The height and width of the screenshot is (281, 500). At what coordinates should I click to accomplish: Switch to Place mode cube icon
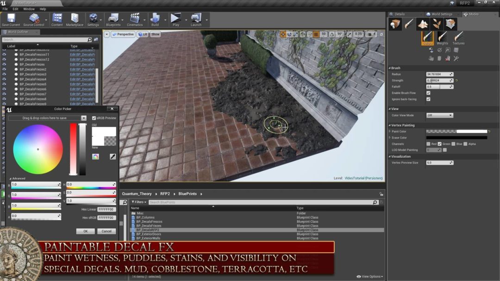395,24
